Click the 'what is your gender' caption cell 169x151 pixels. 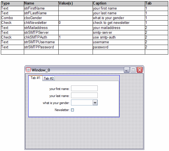click(119, 18)
